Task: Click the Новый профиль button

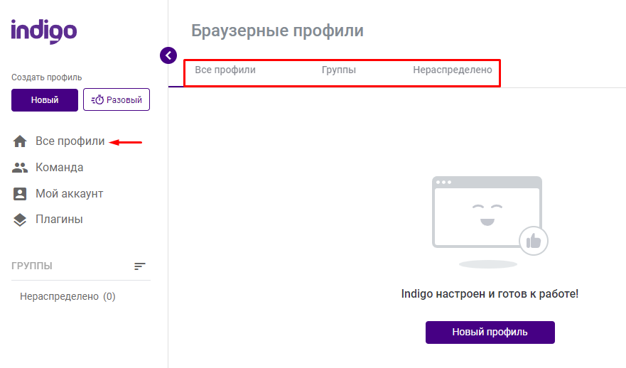Action: (x=490, y=332)
